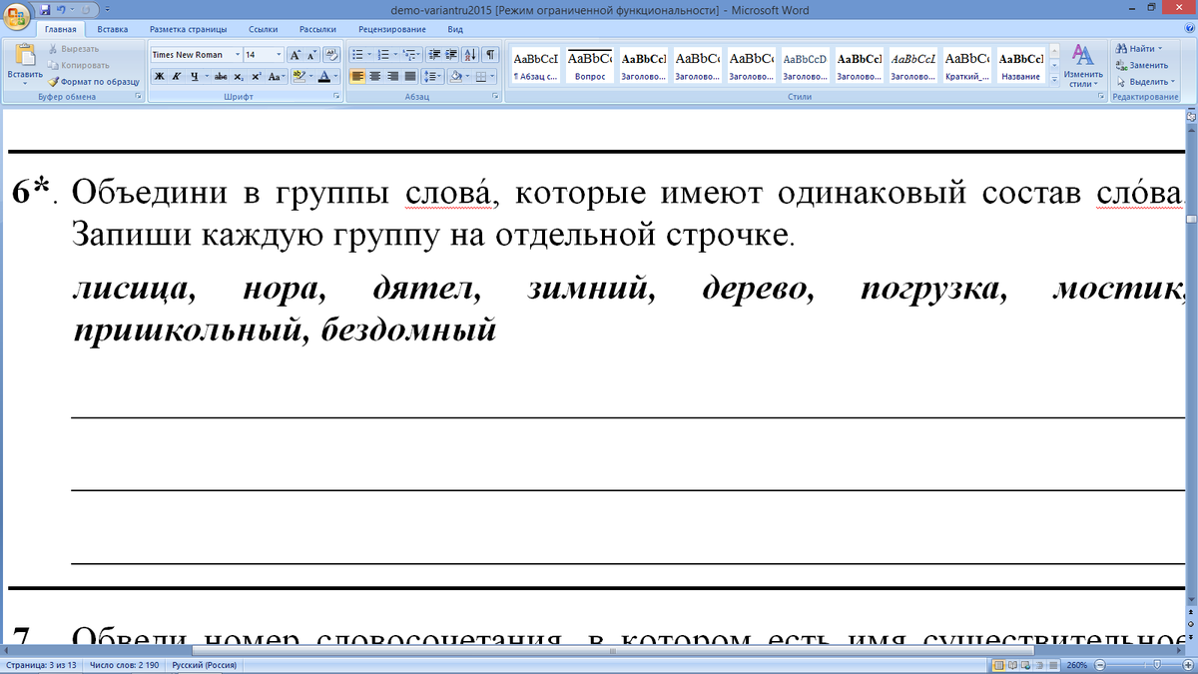Image resolution: width=1198 pixels, height=674 pixels.
Task: Expand the font size 14 dropdown
Action: (279, 55)
